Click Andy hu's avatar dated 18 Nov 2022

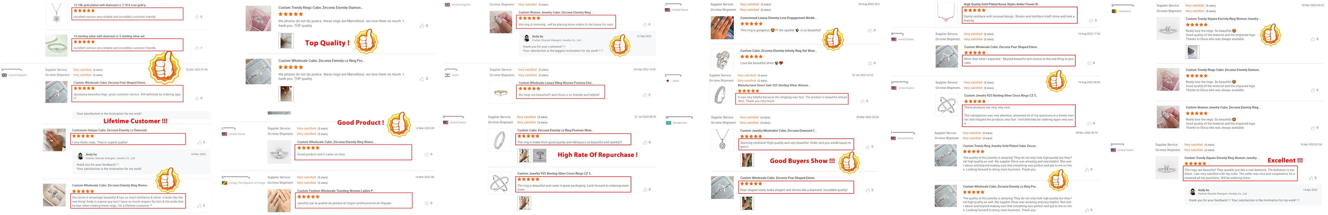81,156
